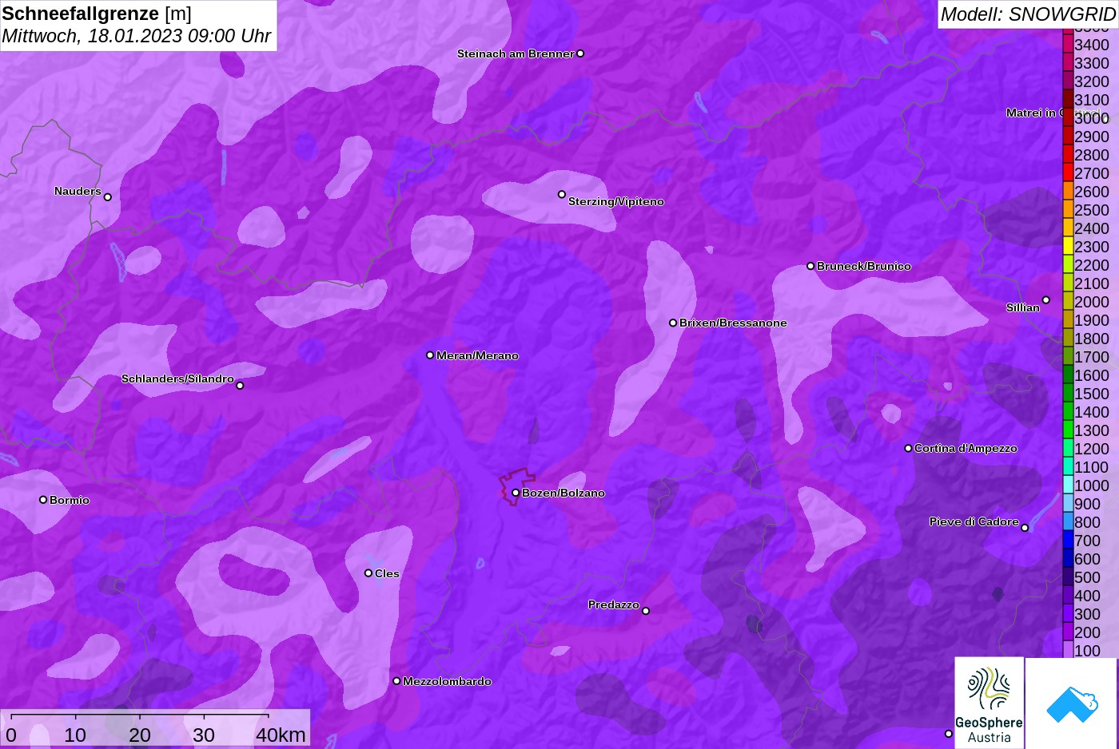Screen dimensions: 1119x749
Task: Click the date 'Mittwoch, 18.01.2023 09:00 Uhr'
Action: (x=137, y=36)
